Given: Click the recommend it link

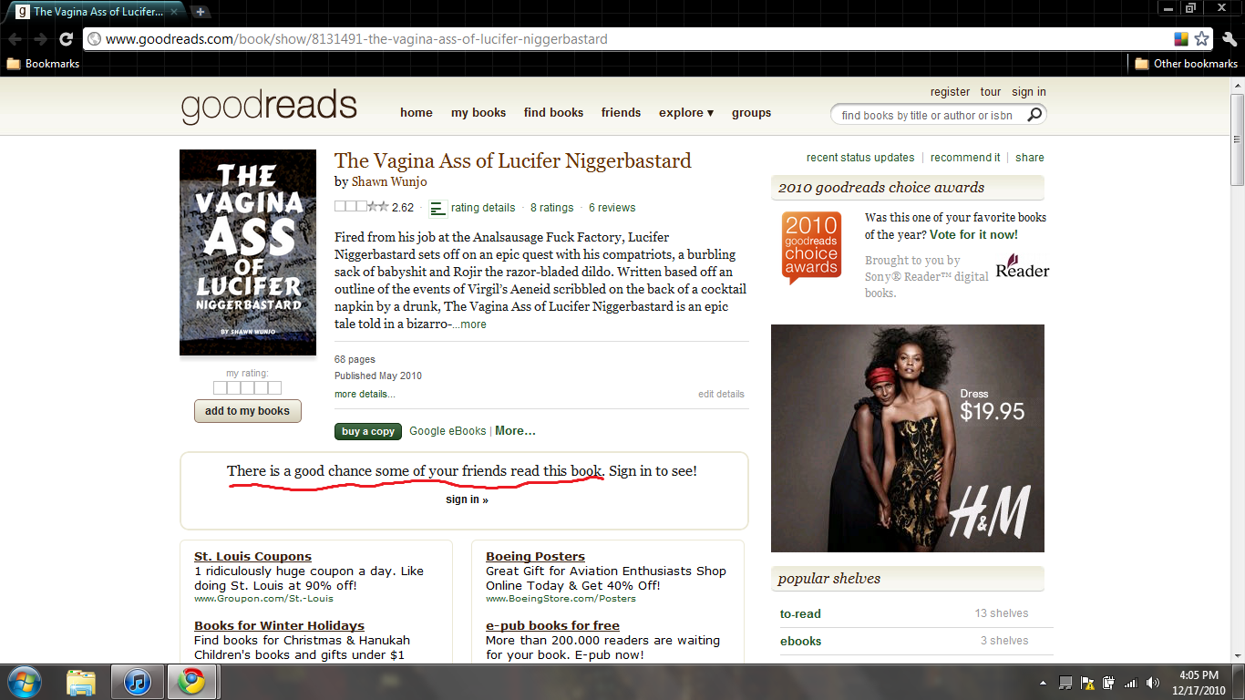Looking at the screenshot, I should pos(965,158).
